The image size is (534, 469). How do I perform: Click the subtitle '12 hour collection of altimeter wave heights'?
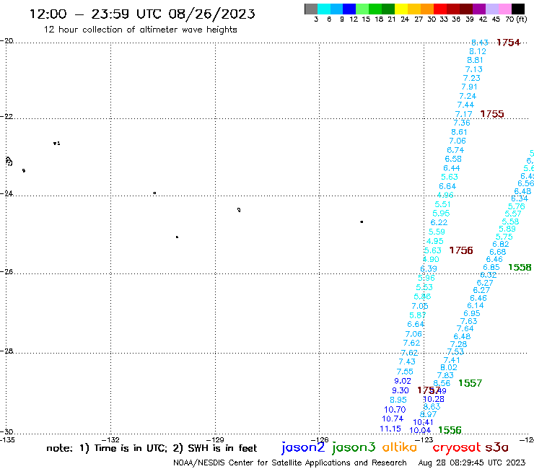[x=140, y=30]
